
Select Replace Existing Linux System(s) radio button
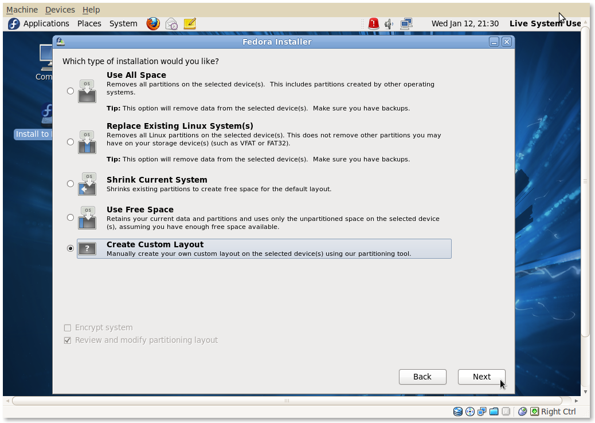[x=70, y=142]
